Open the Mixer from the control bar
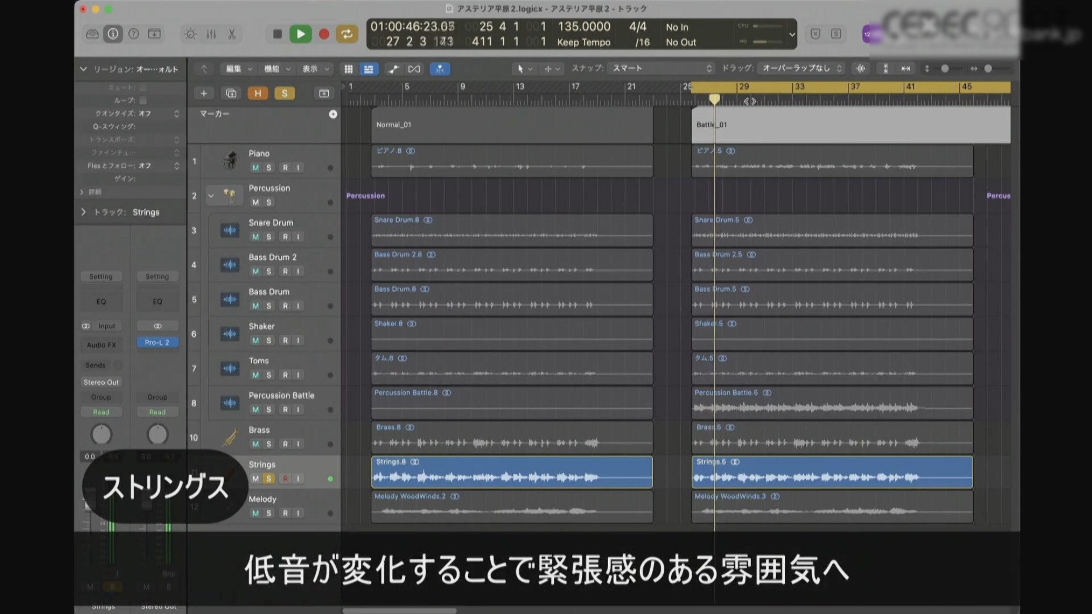The width and height of the screenshot is (1092, 614). coord(211,34)
